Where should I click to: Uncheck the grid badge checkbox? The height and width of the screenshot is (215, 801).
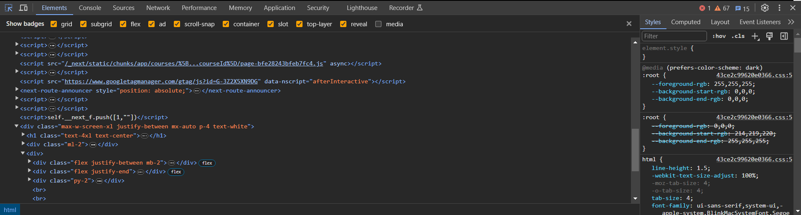coord(54,24)
